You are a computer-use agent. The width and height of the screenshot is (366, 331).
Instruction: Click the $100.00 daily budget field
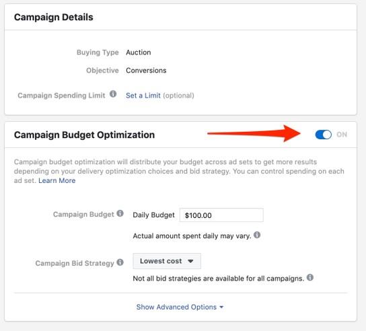[221, 215]
